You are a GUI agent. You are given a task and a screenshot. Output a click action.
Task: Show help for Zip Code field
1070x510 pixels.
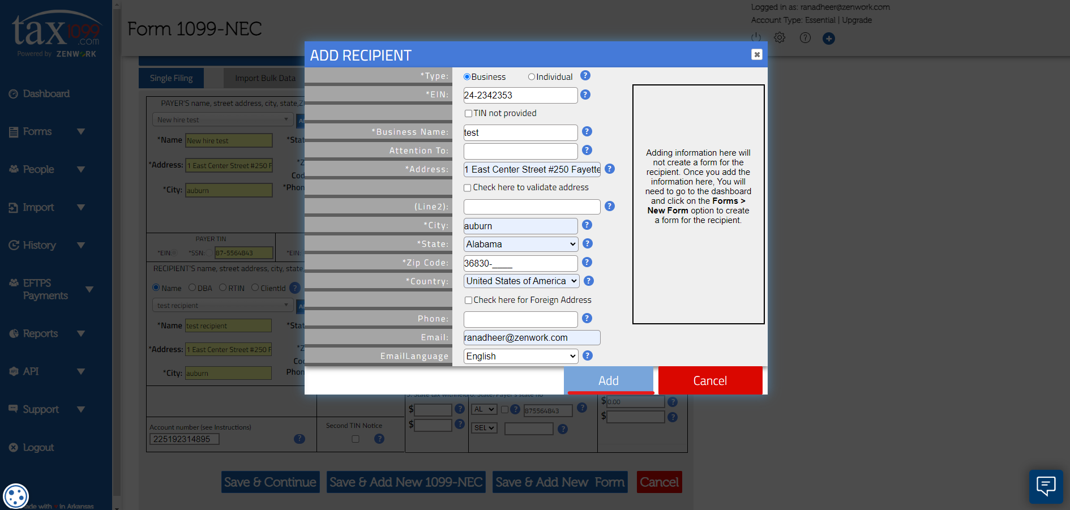click(587, 262)
